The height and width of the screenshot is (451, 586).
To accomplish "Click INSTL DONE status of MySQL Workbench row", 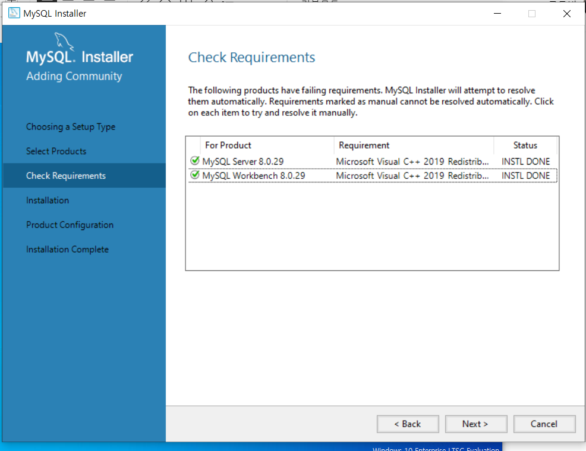I will pyautogui.click(x=525, y=176).
